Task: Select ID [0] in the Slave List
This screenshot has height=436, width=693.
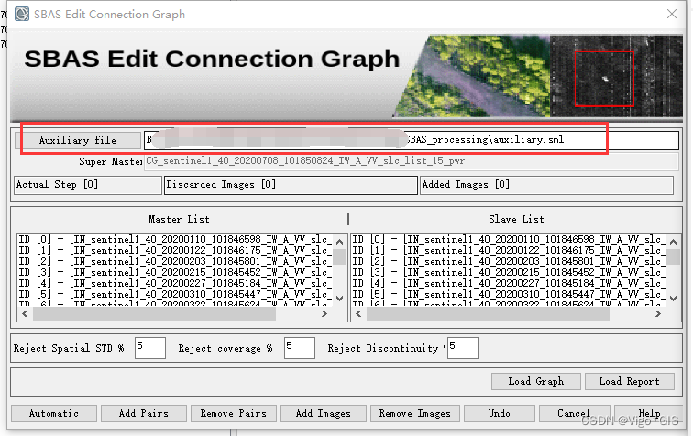Action: pos(509,239)
